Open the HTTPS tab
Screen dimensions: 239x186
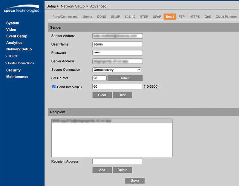194,17
